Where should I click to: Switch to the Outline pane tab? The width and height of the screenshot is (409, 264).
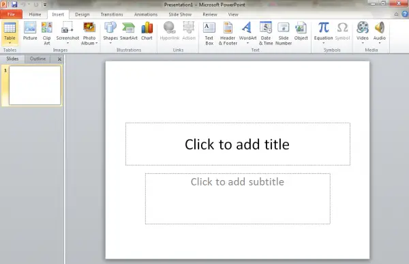click(37, 59)
